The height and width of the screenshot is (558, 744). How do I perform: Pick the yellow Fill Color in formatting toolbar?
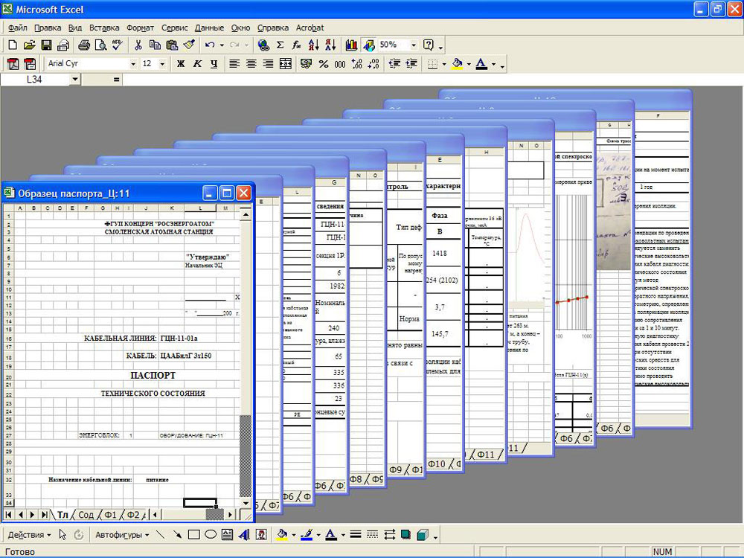pos(458,63)
